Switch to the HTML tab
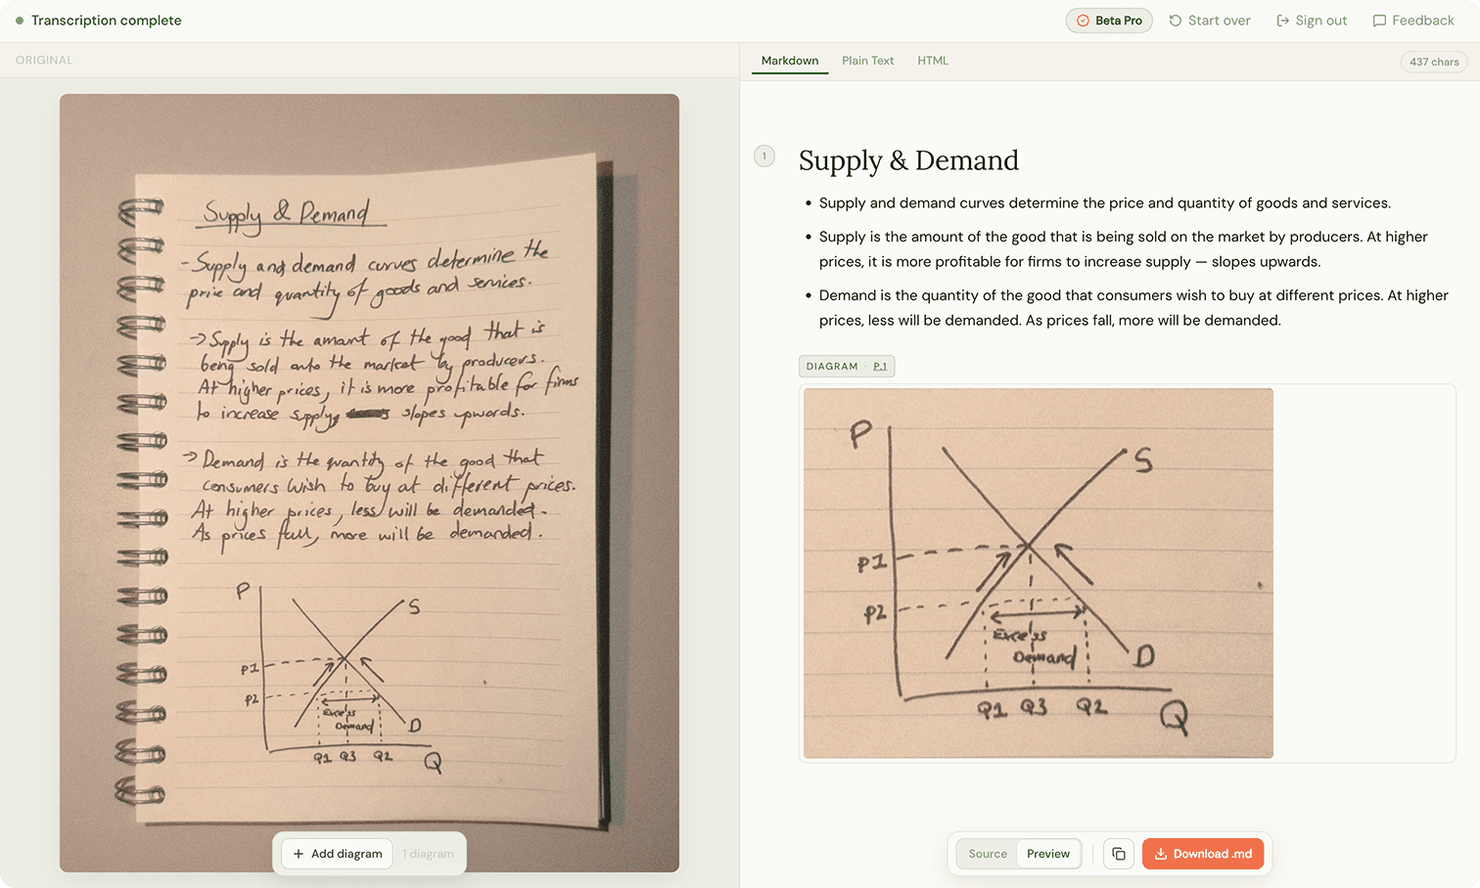Screen dimensions: 1480x888 coord(933,61)
